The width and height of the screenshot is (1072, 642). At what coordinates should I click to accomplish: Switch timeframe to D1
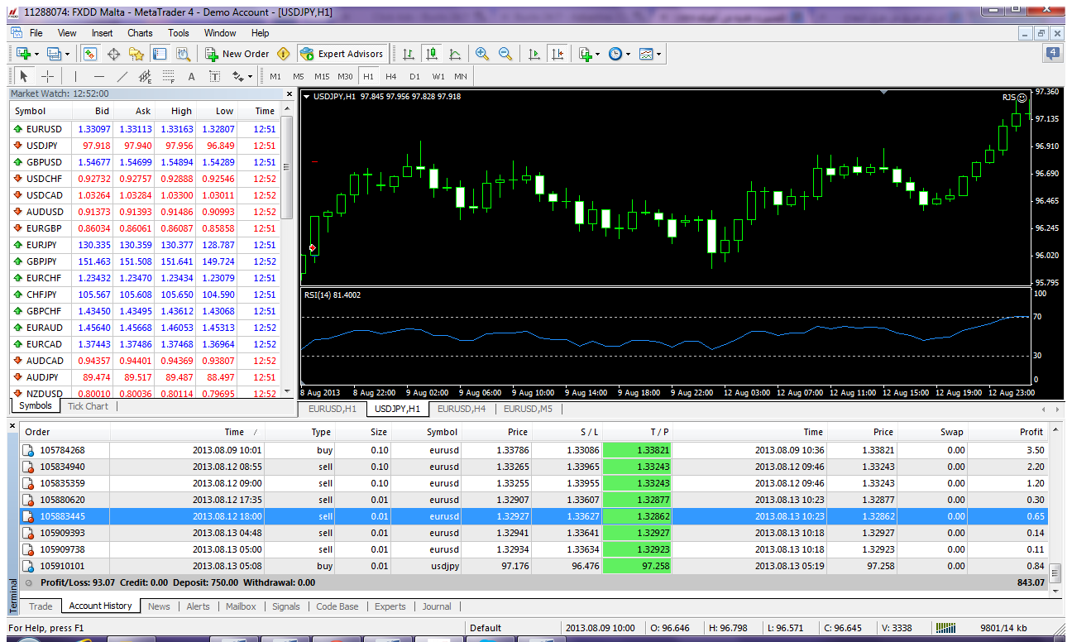414,76
